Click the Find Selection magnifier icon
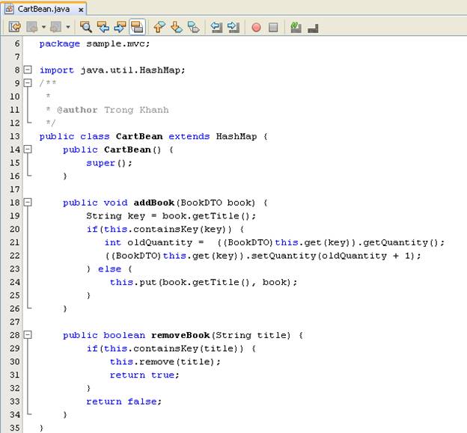Screen dimensions: 467x433 (86, 27)
